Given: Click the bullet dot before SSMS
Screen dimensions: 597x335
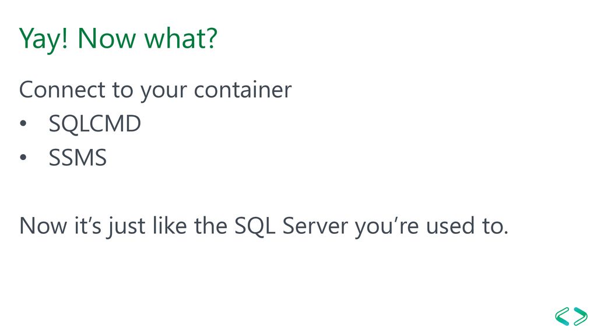Looking at the screenshot, I should [23, 157].
